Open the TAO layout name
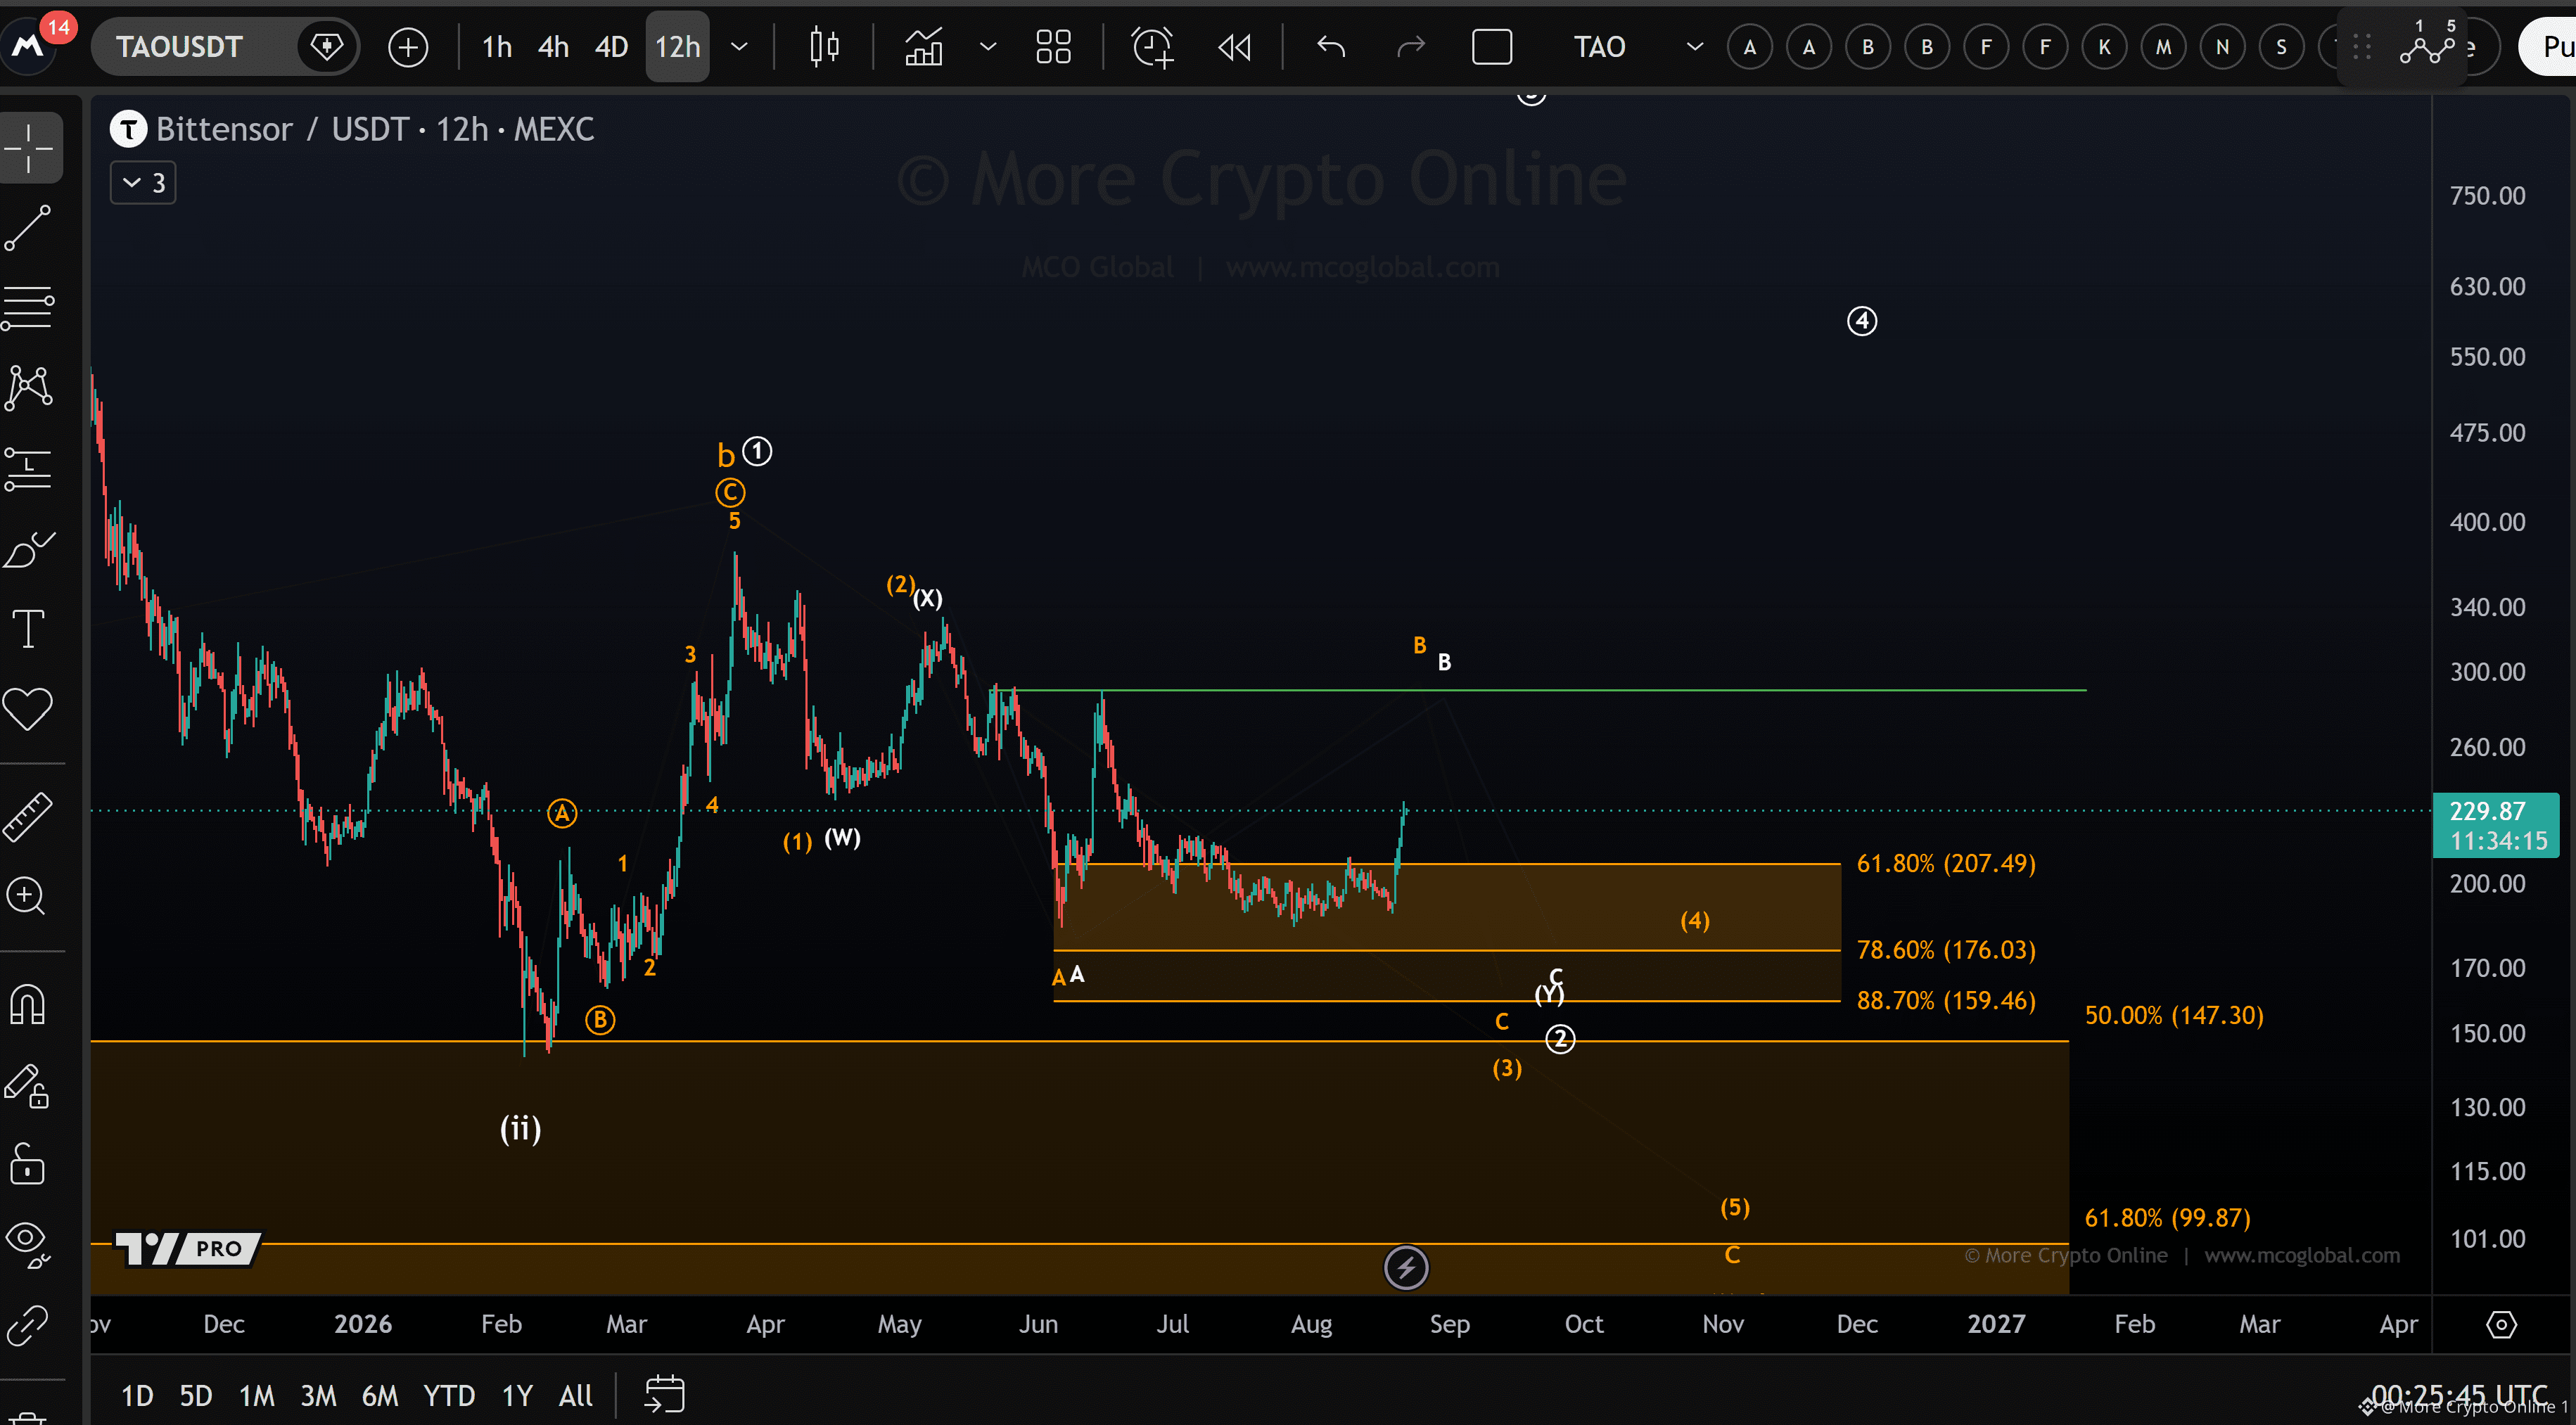Image resolution: width=2576 pixels, height=1425 pixels. click(1599, 47)
